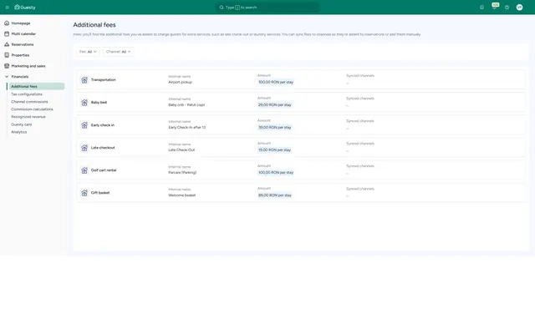Click the Late Check-Out internal name
This screenshot has width=535, height=334.
pos(181,150)
